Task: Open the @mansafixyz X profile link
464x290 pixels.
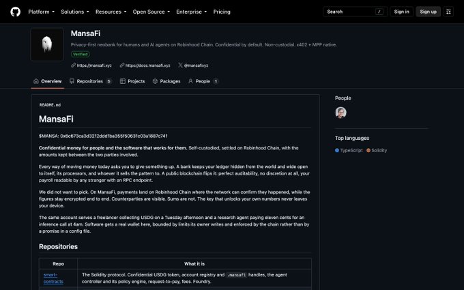Action: click(196, 66)
